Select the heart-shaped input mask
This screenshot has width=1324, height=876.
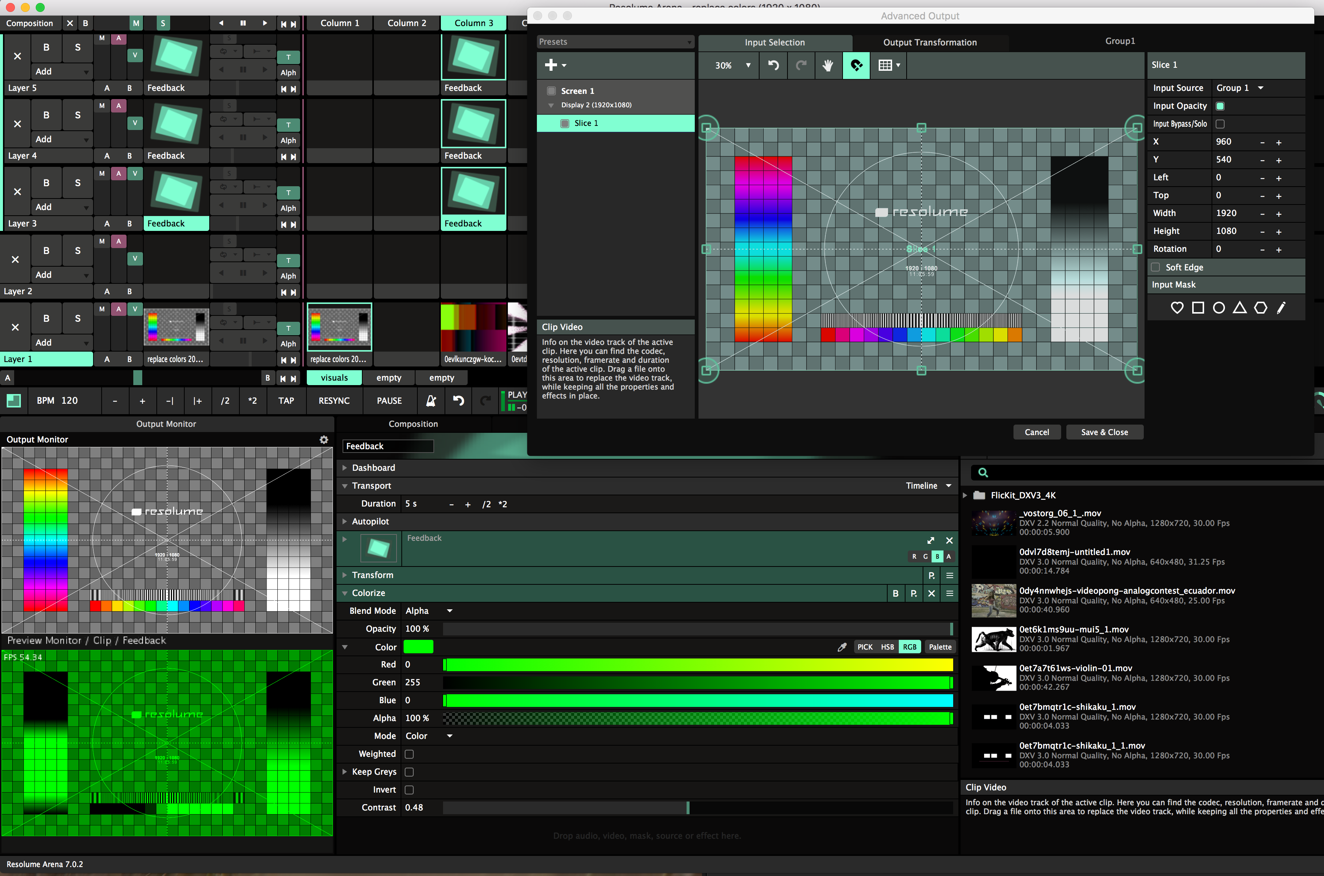click(1177, 308)
